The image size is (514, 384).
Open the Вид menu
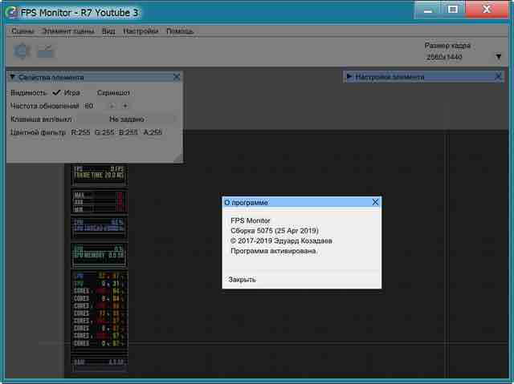(x=108, y=31)
